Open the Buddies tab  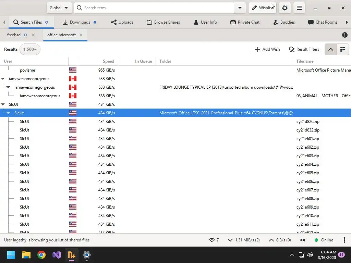coord(284,22)
